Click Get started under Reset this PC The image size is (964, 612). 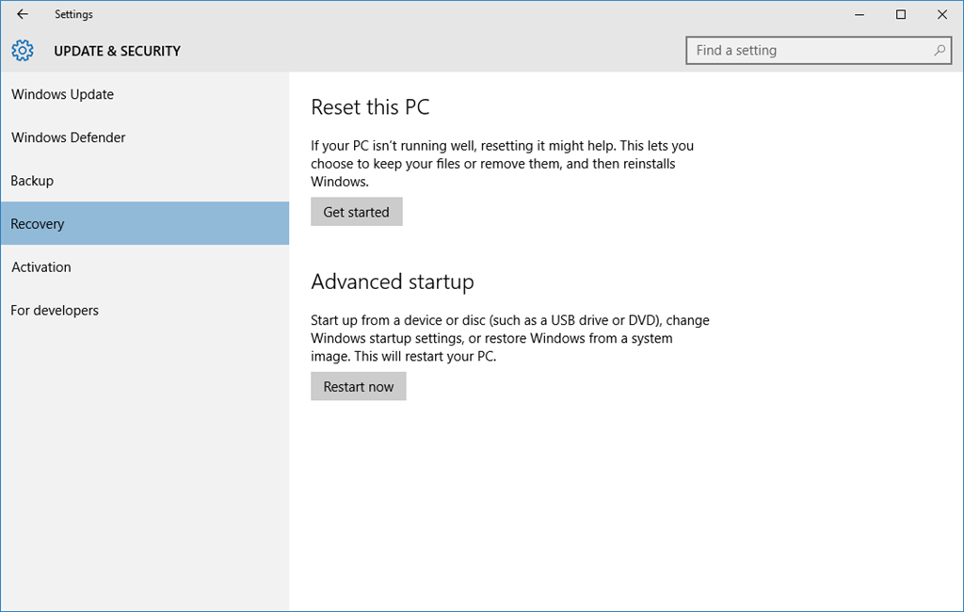[357, 212]
